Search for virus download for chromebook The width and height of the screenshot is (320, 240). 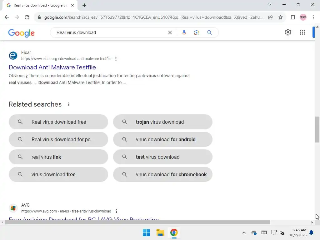point(162,174)
